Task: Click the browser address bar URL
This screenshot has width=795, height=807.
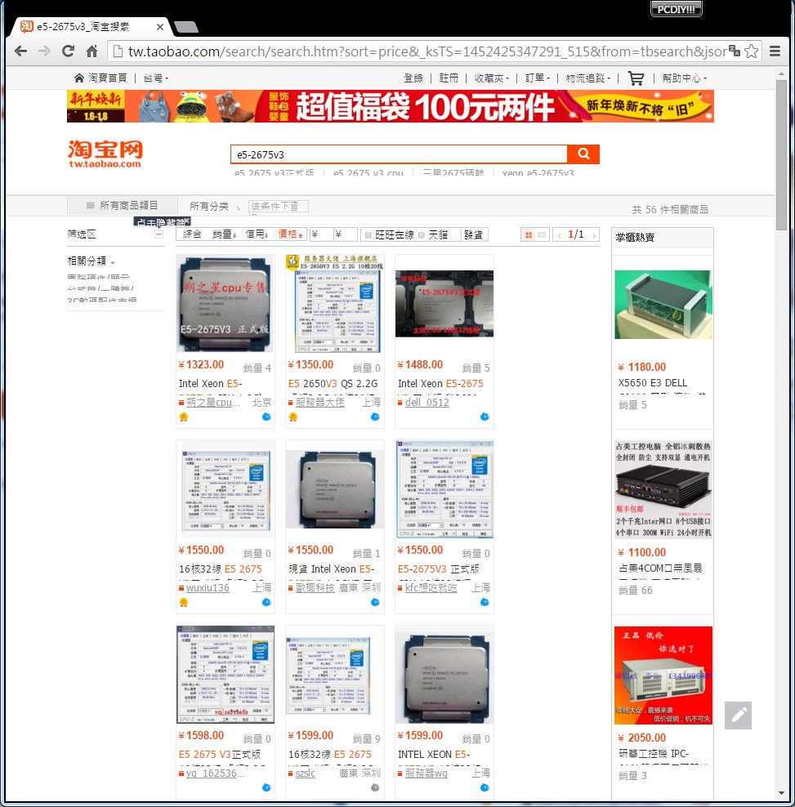Action: (427, 51)
